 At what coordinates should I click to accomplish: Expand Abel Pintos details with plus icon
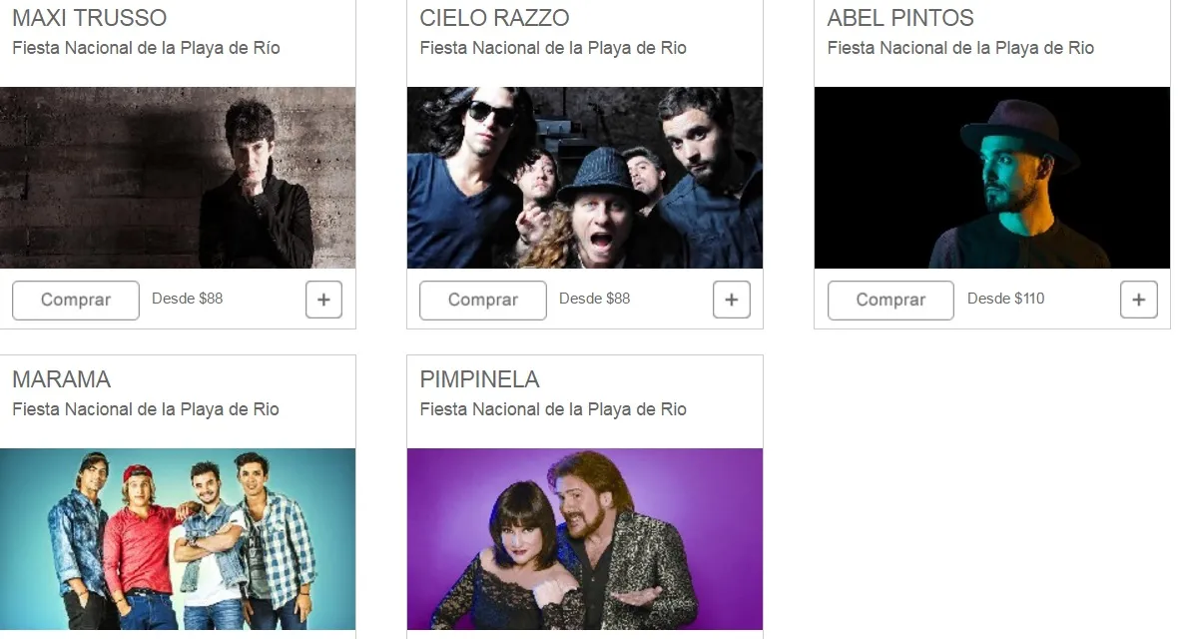(1139, 300)
